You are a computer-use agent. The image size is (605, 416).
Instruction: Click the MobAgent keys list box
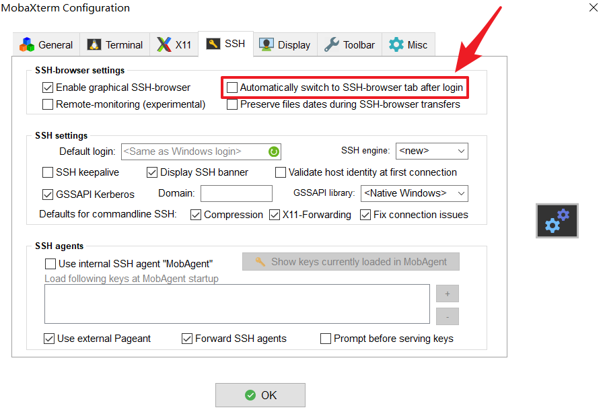tap(237, 304)
